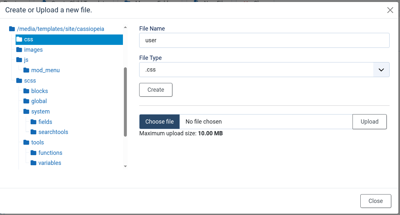Click the mod_menu folder icon
This screenshot has height=215, width=400.
pyautogui.click(x=26, y=70)
